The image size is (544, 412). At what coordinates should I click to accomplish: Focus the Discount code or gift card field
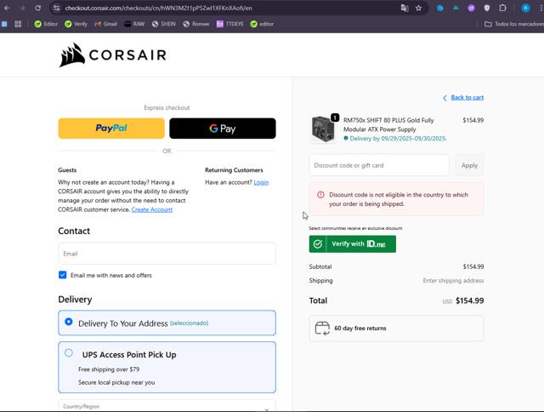tap(379, 165)
